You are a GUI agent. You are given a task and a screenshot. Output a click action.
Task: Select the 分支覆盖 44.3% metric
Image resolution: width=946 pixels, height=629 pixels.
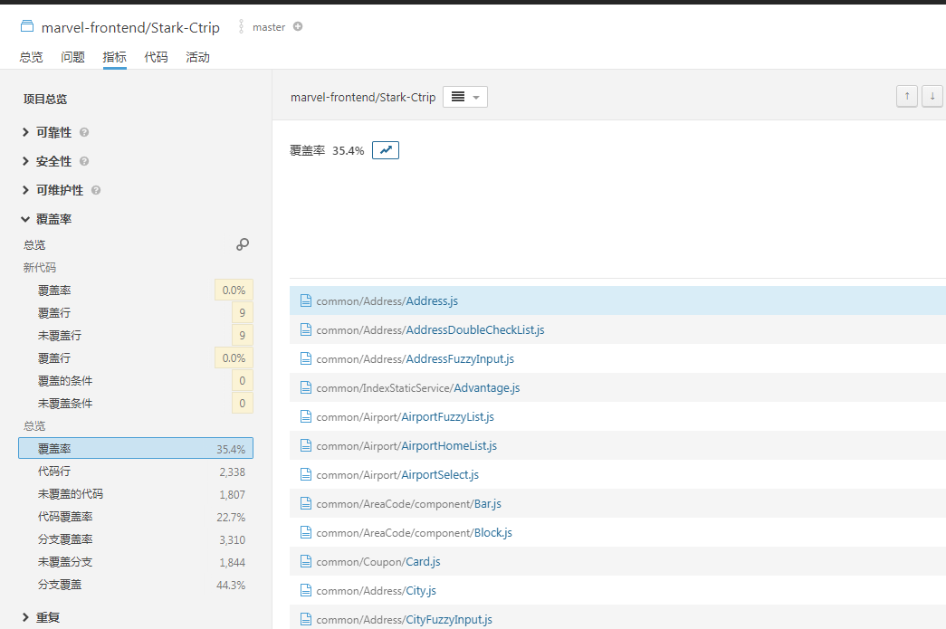60,585
